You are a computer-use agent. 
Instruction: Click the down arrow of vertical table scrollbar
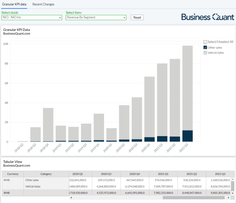coord(233,193)
